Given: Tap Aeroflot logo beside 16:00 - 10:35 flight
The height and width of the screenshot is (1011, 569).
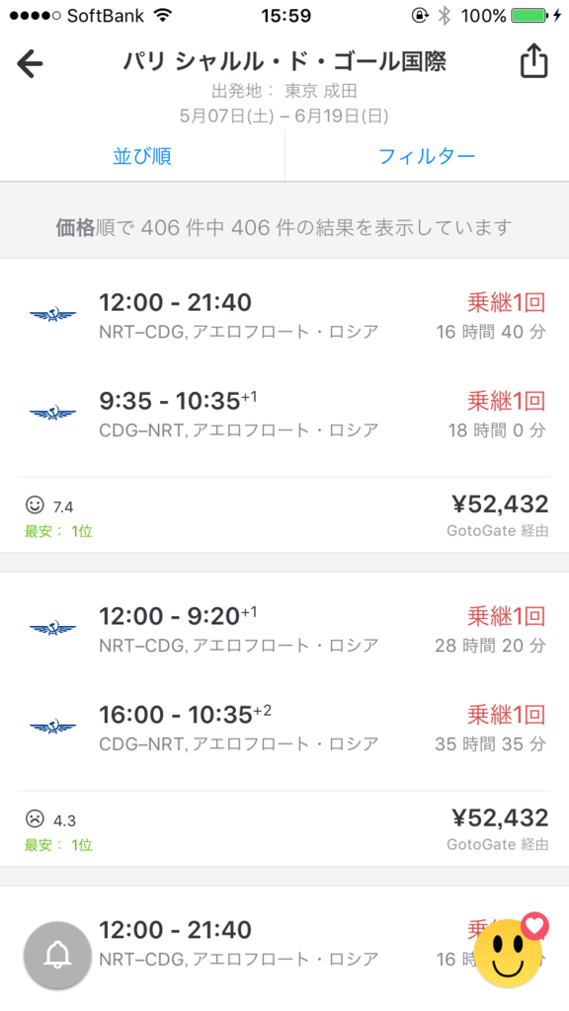Looking at the screenshot, I should tap(52, 726).
